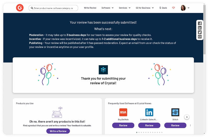The image size is (209, 138).
Task: Expand the Software dropdown menu
Action: [107, 8]
